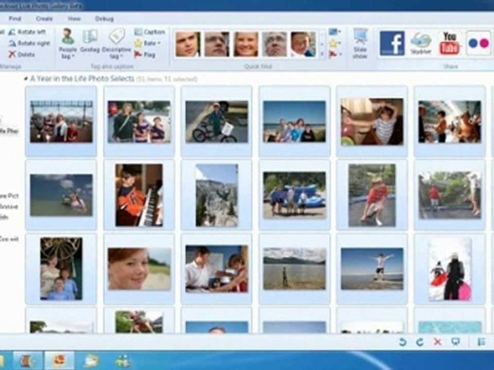Click the Geotag icon
Screen dimensions: 494x370
pyautogui.click(x=90, y=40)
